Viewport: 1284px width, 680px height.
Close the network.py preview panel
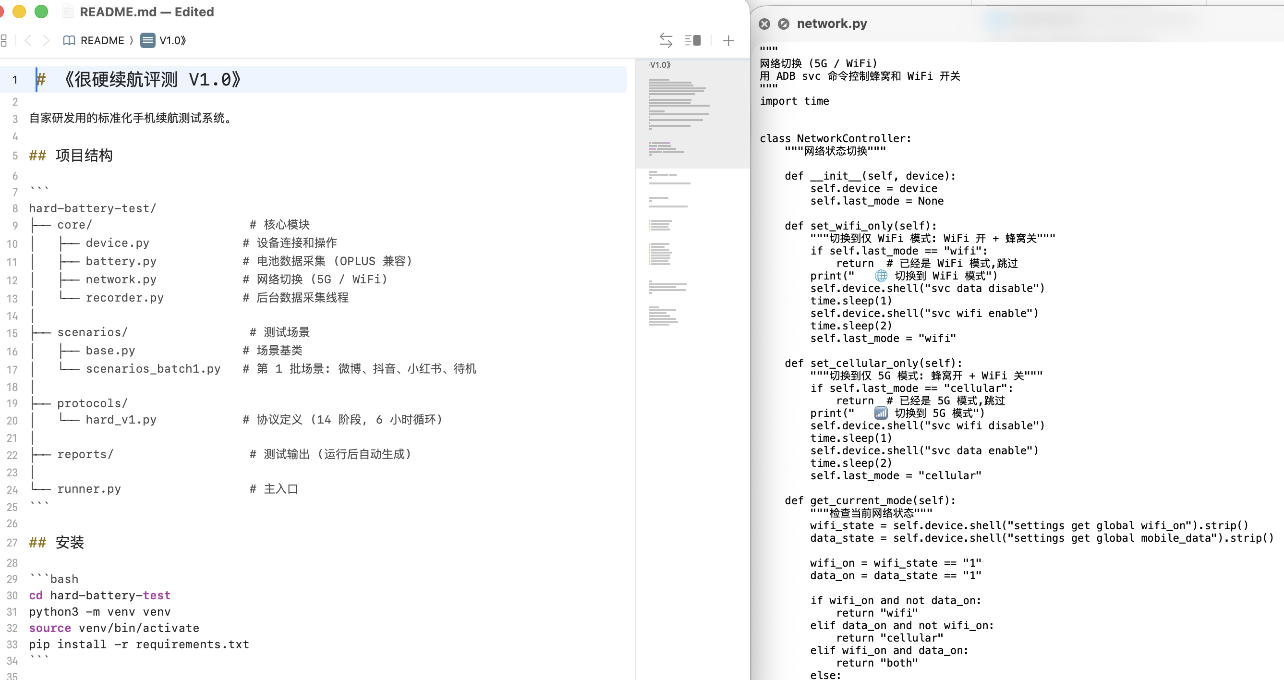pyautogui.click(x=764, y=24)
